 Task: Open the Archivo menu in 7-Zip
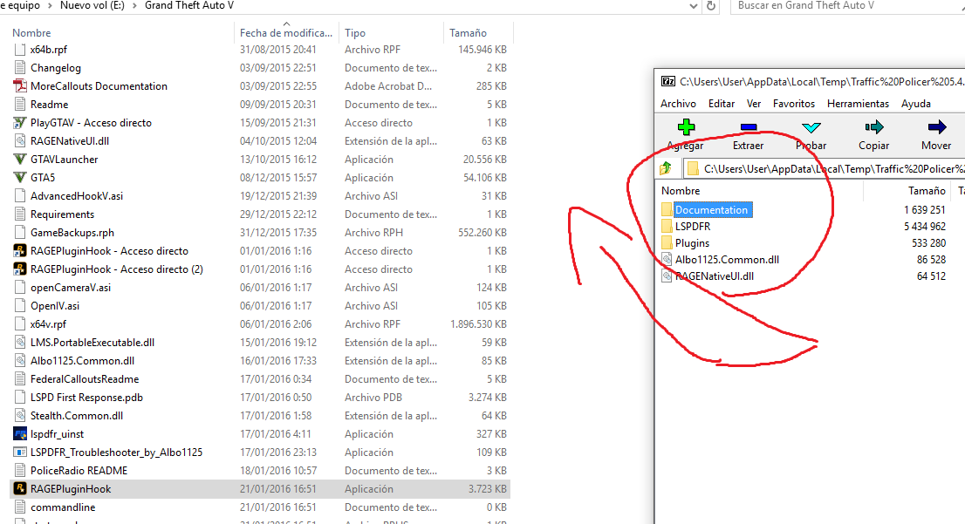pos(678,104)
